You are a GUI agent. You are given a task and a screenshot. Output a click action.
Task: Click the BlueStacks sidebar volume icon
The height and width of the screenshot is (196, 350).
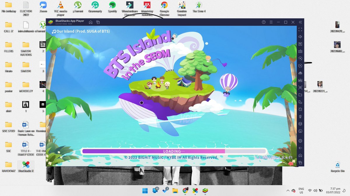pyautogui.click(x=300, y=37)
